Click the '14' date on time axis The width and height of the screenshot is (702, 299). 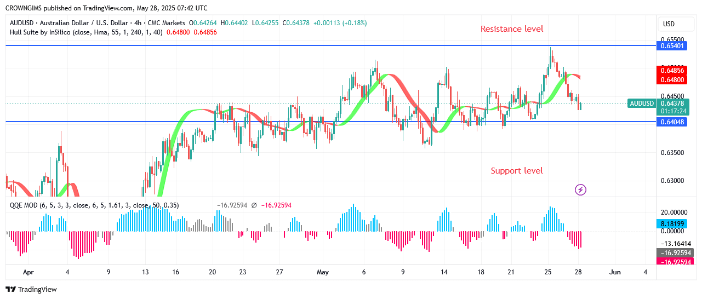(444, 272)
